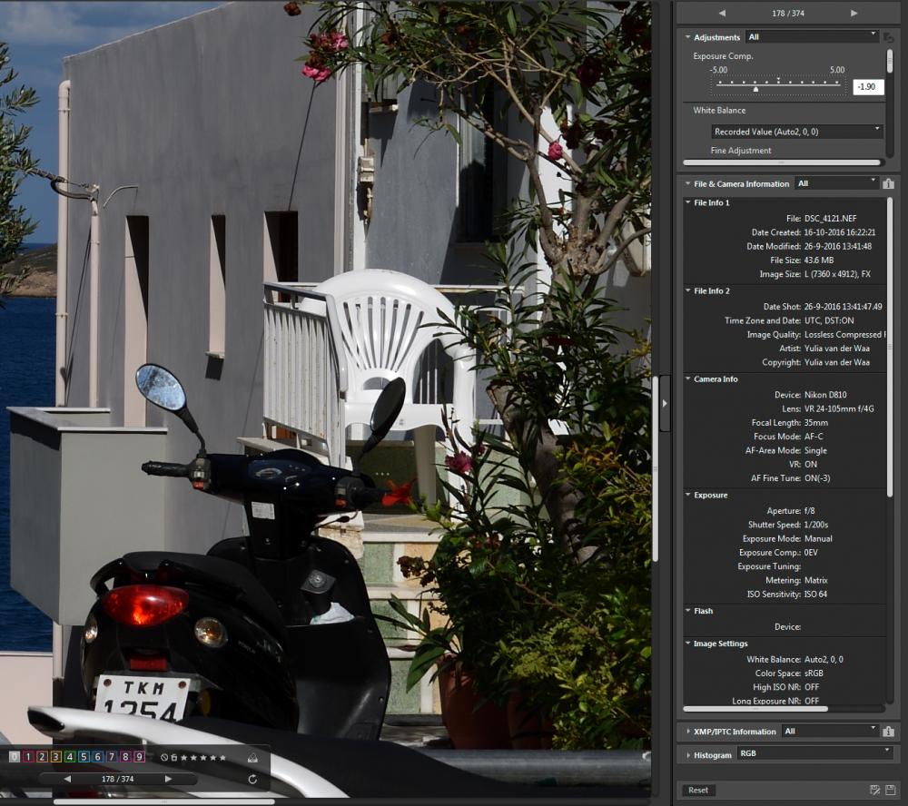Collapse the Exposure section
Viewport: 908px width, 806px height.
tap(688, 495)
